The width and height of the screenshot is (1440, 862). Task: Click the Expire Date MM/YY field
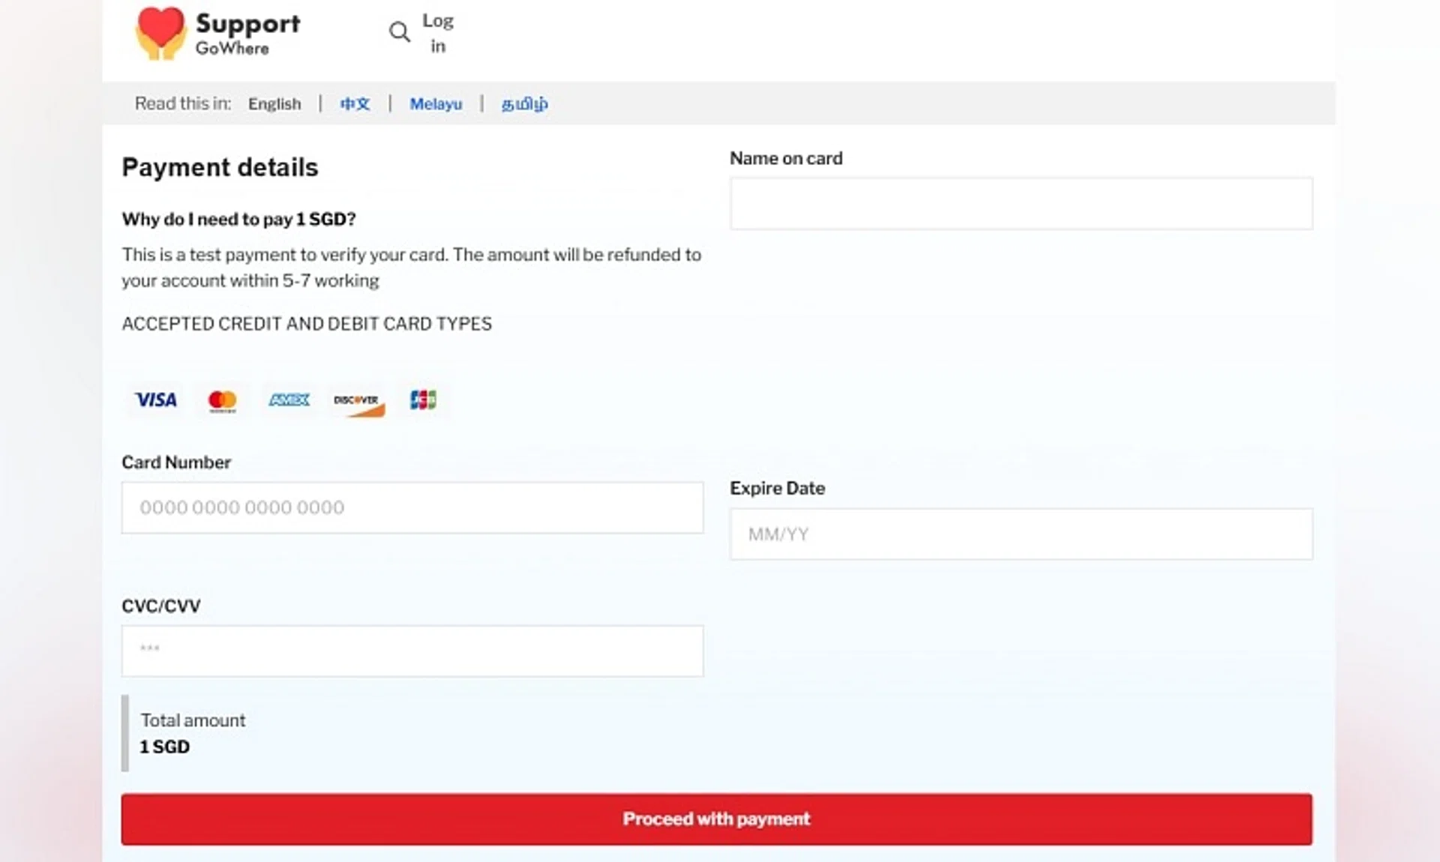(1021, 534)
